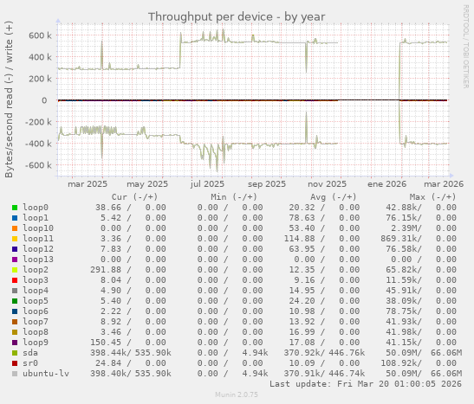Viewport: 474px width, 404px height.
Task: Click the dark red sr0 legend swatch
Action: [15, 363]
